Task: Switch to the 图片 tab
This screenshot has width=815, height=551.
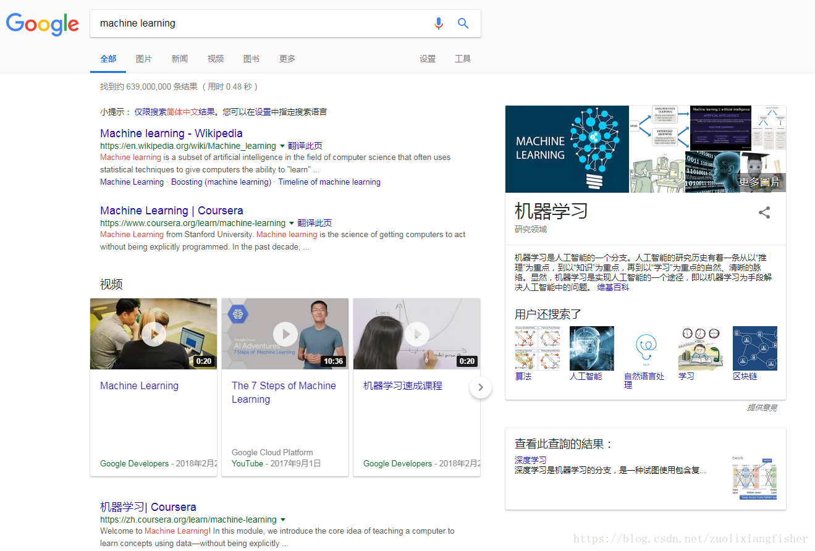Action: [144, 59]
